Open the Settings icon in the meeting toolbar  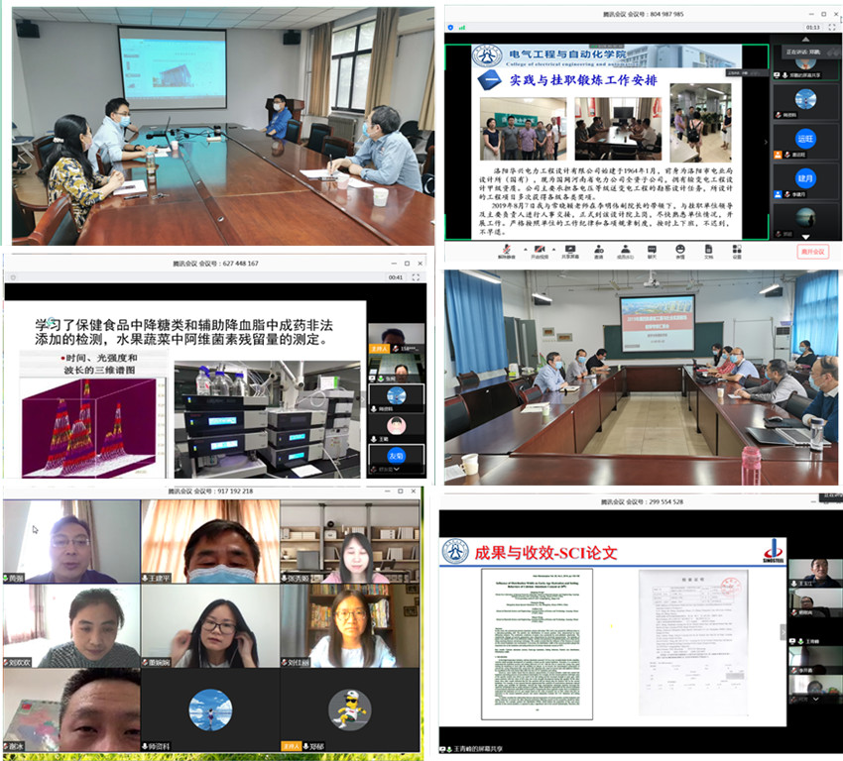coord(736,249)
